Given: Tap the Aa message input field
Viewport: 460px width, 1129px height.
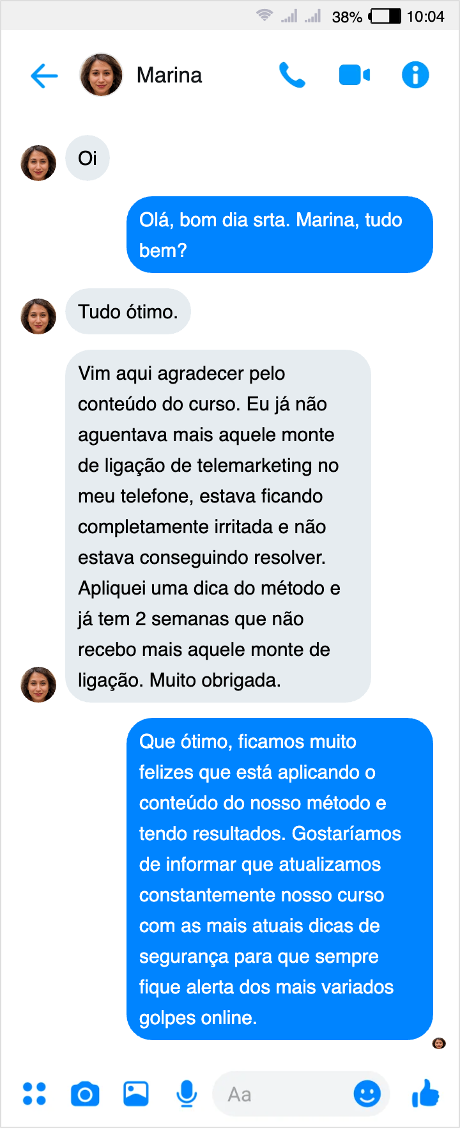Looking at the screenshot, I should pyautogui.click(x=301, y=1094).
